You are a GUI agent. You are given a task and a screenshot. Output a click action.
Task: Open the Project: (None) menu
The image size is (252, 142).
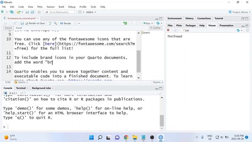pyautogui.click(x=239, y=12)
